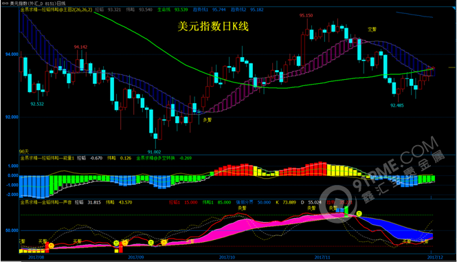Viewport: 457px width, 262px height.
Task: Click the 92.485 low price label
Action: (x=397, y=105)
